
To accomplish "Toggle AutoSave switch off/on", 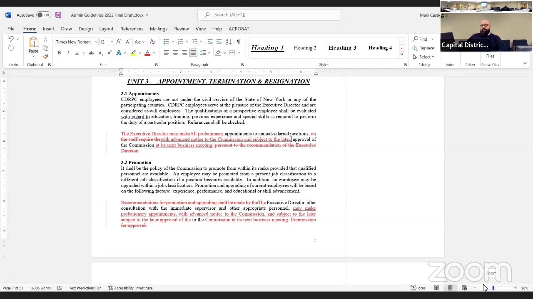I will tap(43, 15).
